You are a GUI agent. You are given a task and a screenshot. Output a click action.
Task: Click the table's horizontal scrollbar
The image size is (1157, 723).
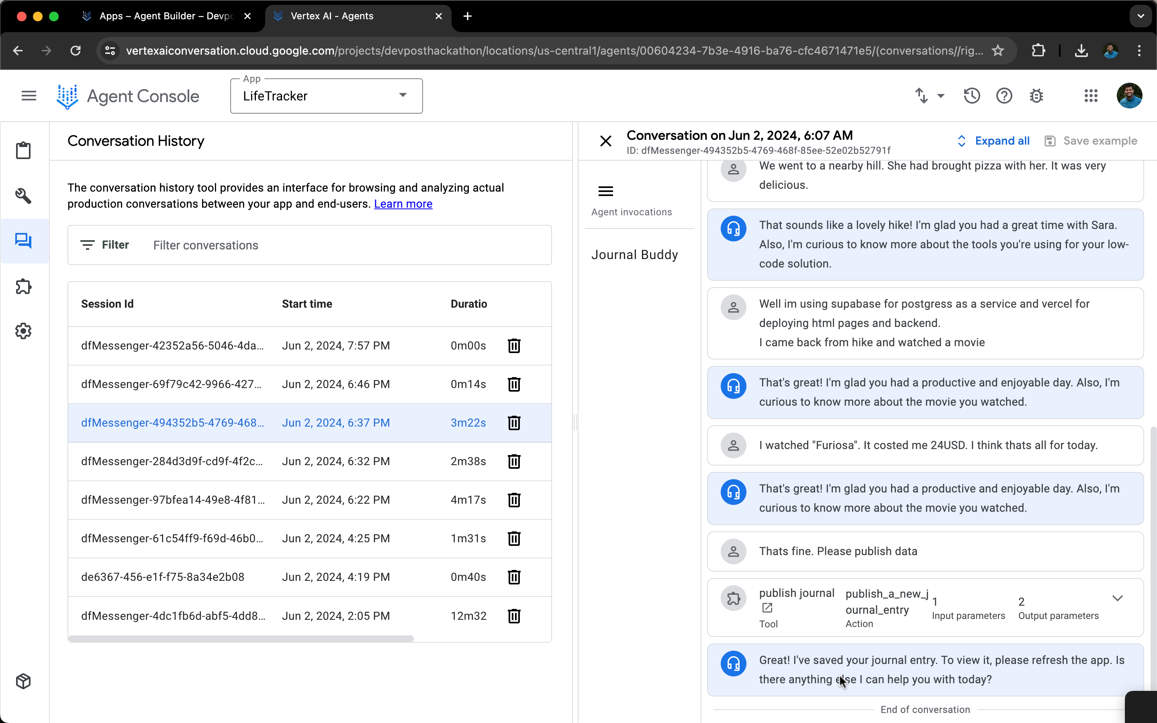pos(241,639)
